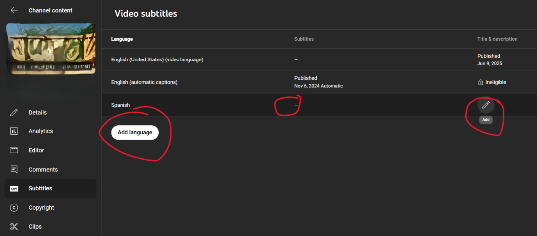This screenshot has width=537, height=236.
Task: Click the back arrow icon
Action: 14,10
